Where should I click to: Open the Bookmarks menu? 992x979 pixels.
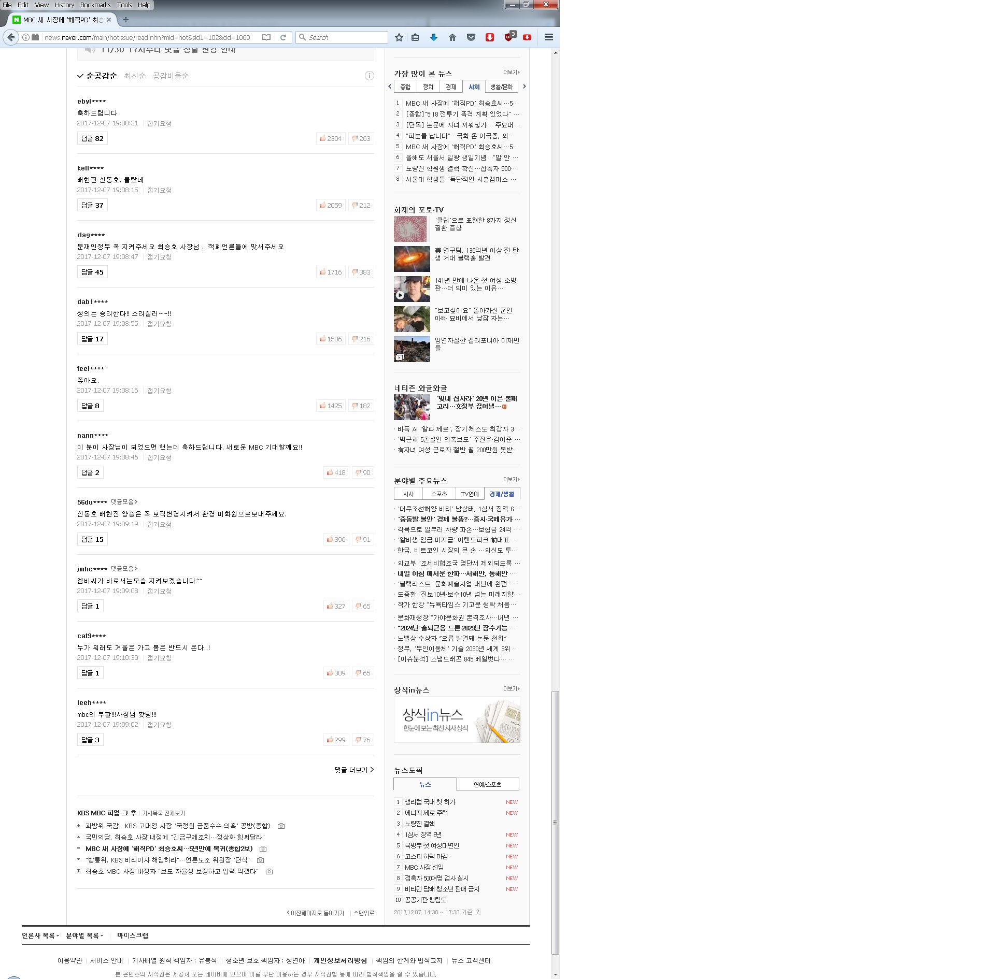pos(95,5)
